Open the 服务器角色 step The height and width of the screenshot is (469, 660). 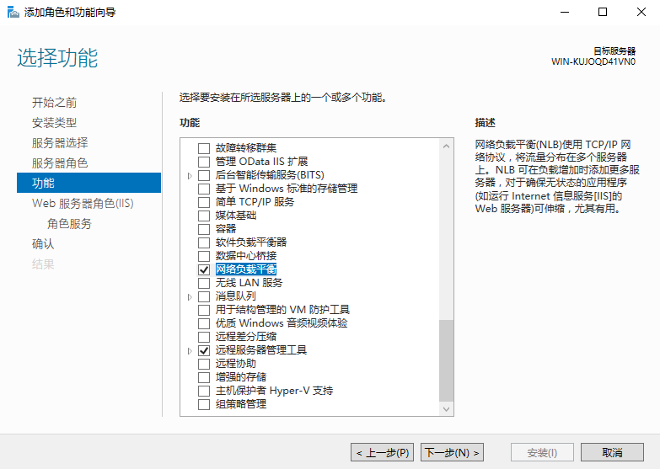(60, 163)
